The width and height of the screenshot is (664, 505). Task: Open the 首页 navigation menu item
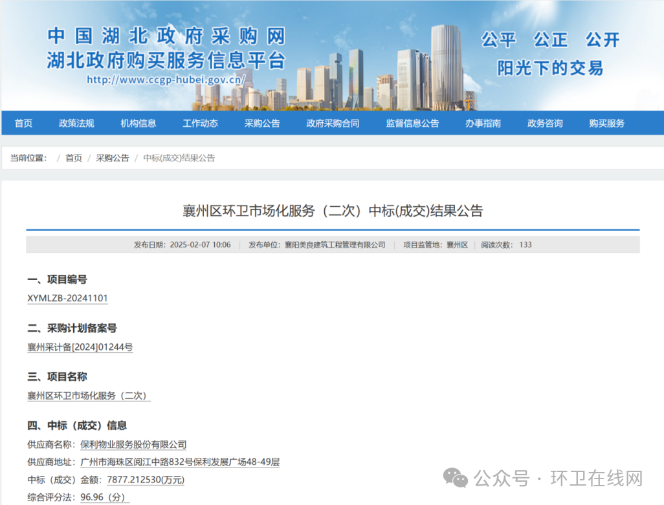coord(23,123)
